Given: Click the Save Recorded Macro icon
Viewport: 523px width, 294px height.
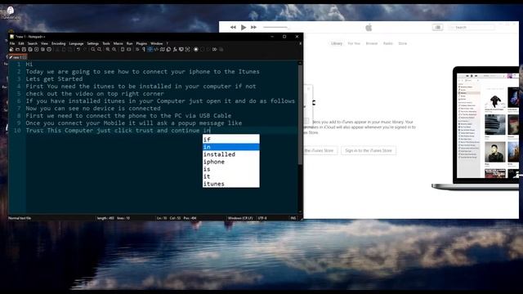Looking at the screenshot, I should coord(221,49).
